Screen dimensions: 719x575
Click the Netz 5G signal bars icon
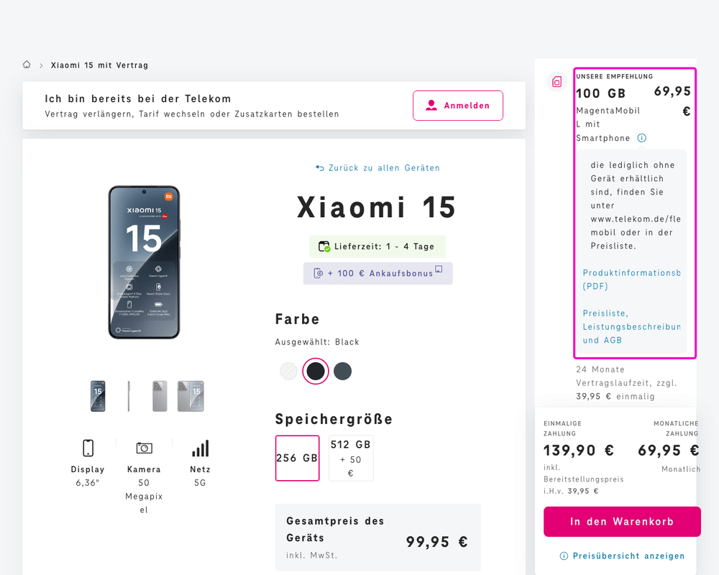[x=200, y=448]
